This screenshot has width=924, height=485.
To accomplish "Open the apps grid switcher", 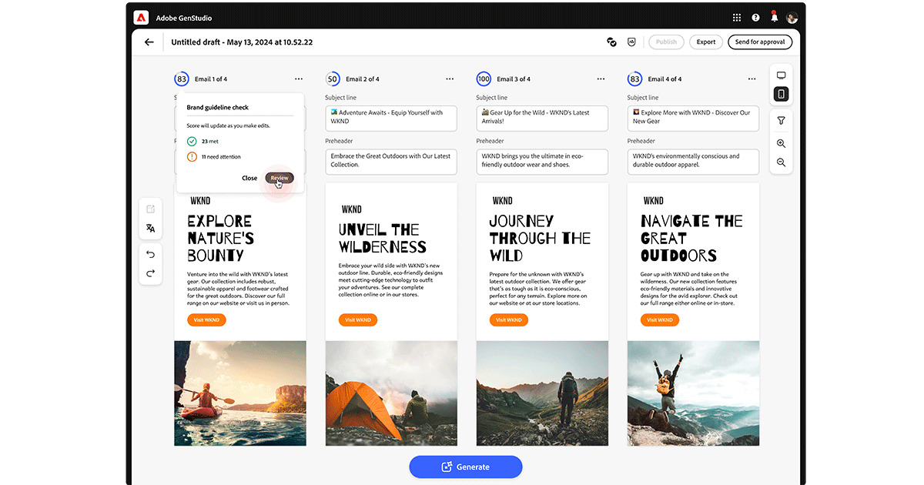I will [x=737, y=18].
